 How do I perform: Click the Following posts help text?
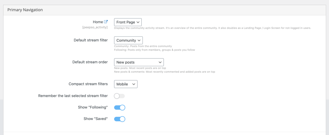click(155, 50)
